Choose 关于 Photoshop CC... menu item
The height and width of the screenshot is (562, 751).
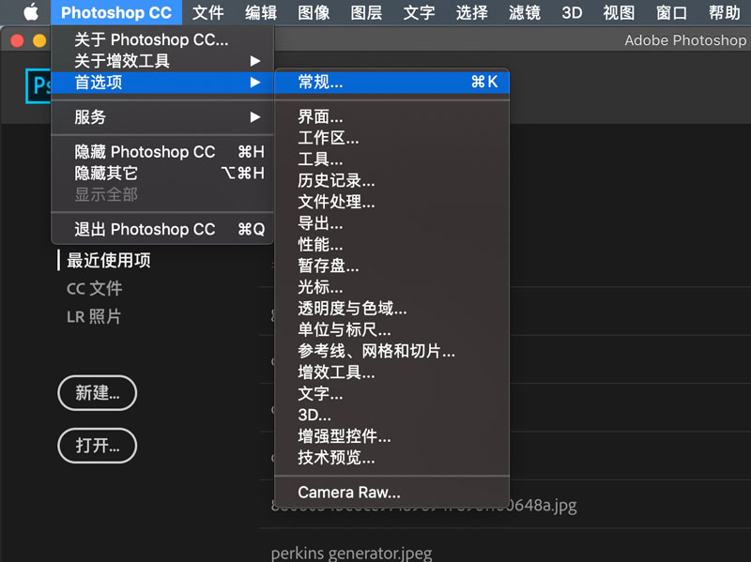tap(162, 39)
